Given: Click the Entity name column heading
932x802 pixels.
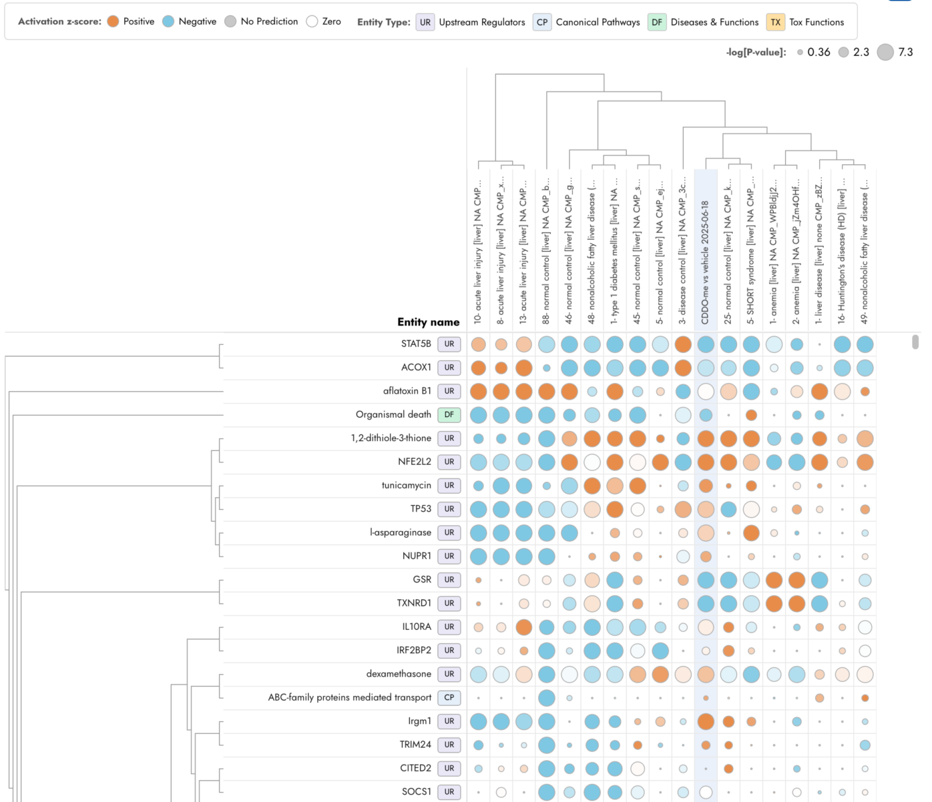Looking at the screenshot, I should coord(428,322).
